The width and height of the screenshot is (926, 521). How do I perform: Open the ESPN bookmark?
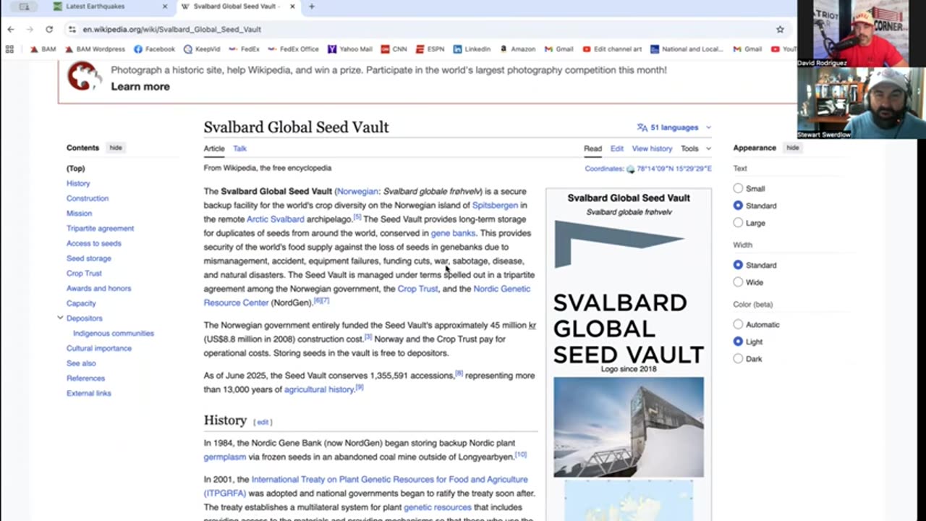click(x=430, y=49)
